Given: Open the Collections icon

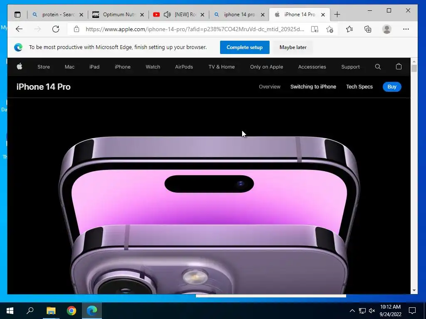Looking at the screenshot, I should pyautogui.click(x=368, y=29).
